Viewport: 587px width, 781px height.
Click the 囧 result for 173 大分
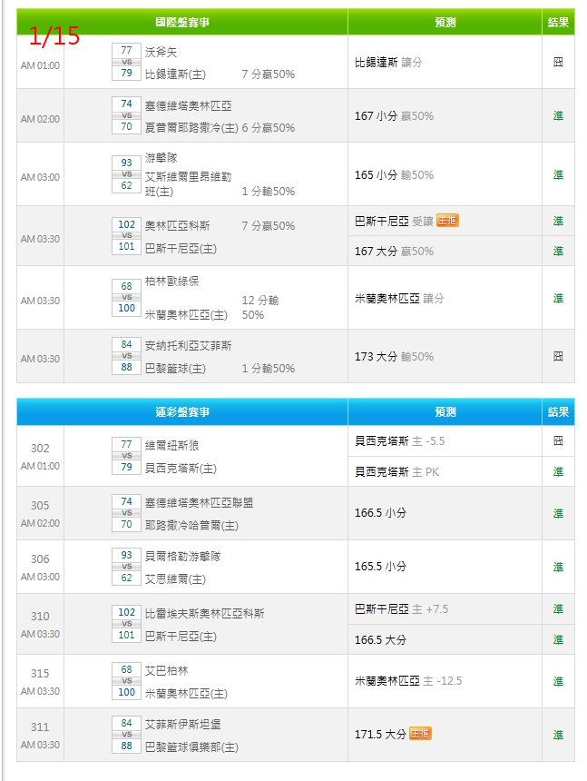click(x=558, y=357)
